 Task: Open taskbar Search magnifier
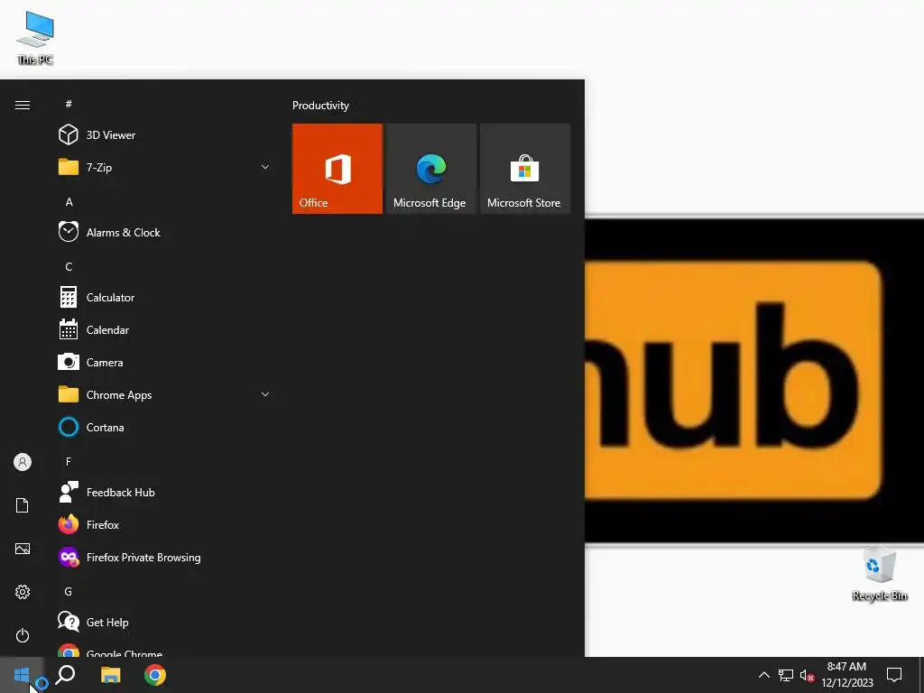tap(65, 675)
